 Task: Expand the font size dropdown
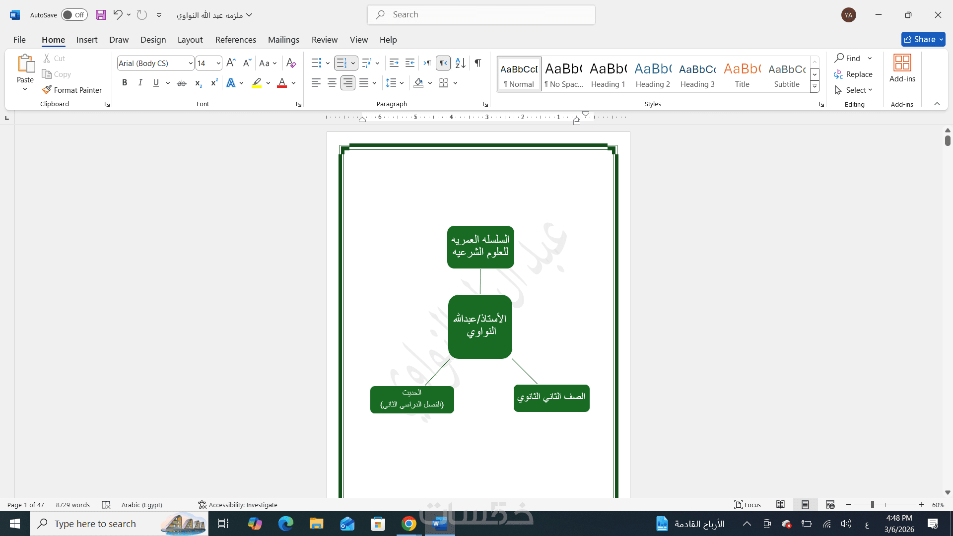coord(218,63)
